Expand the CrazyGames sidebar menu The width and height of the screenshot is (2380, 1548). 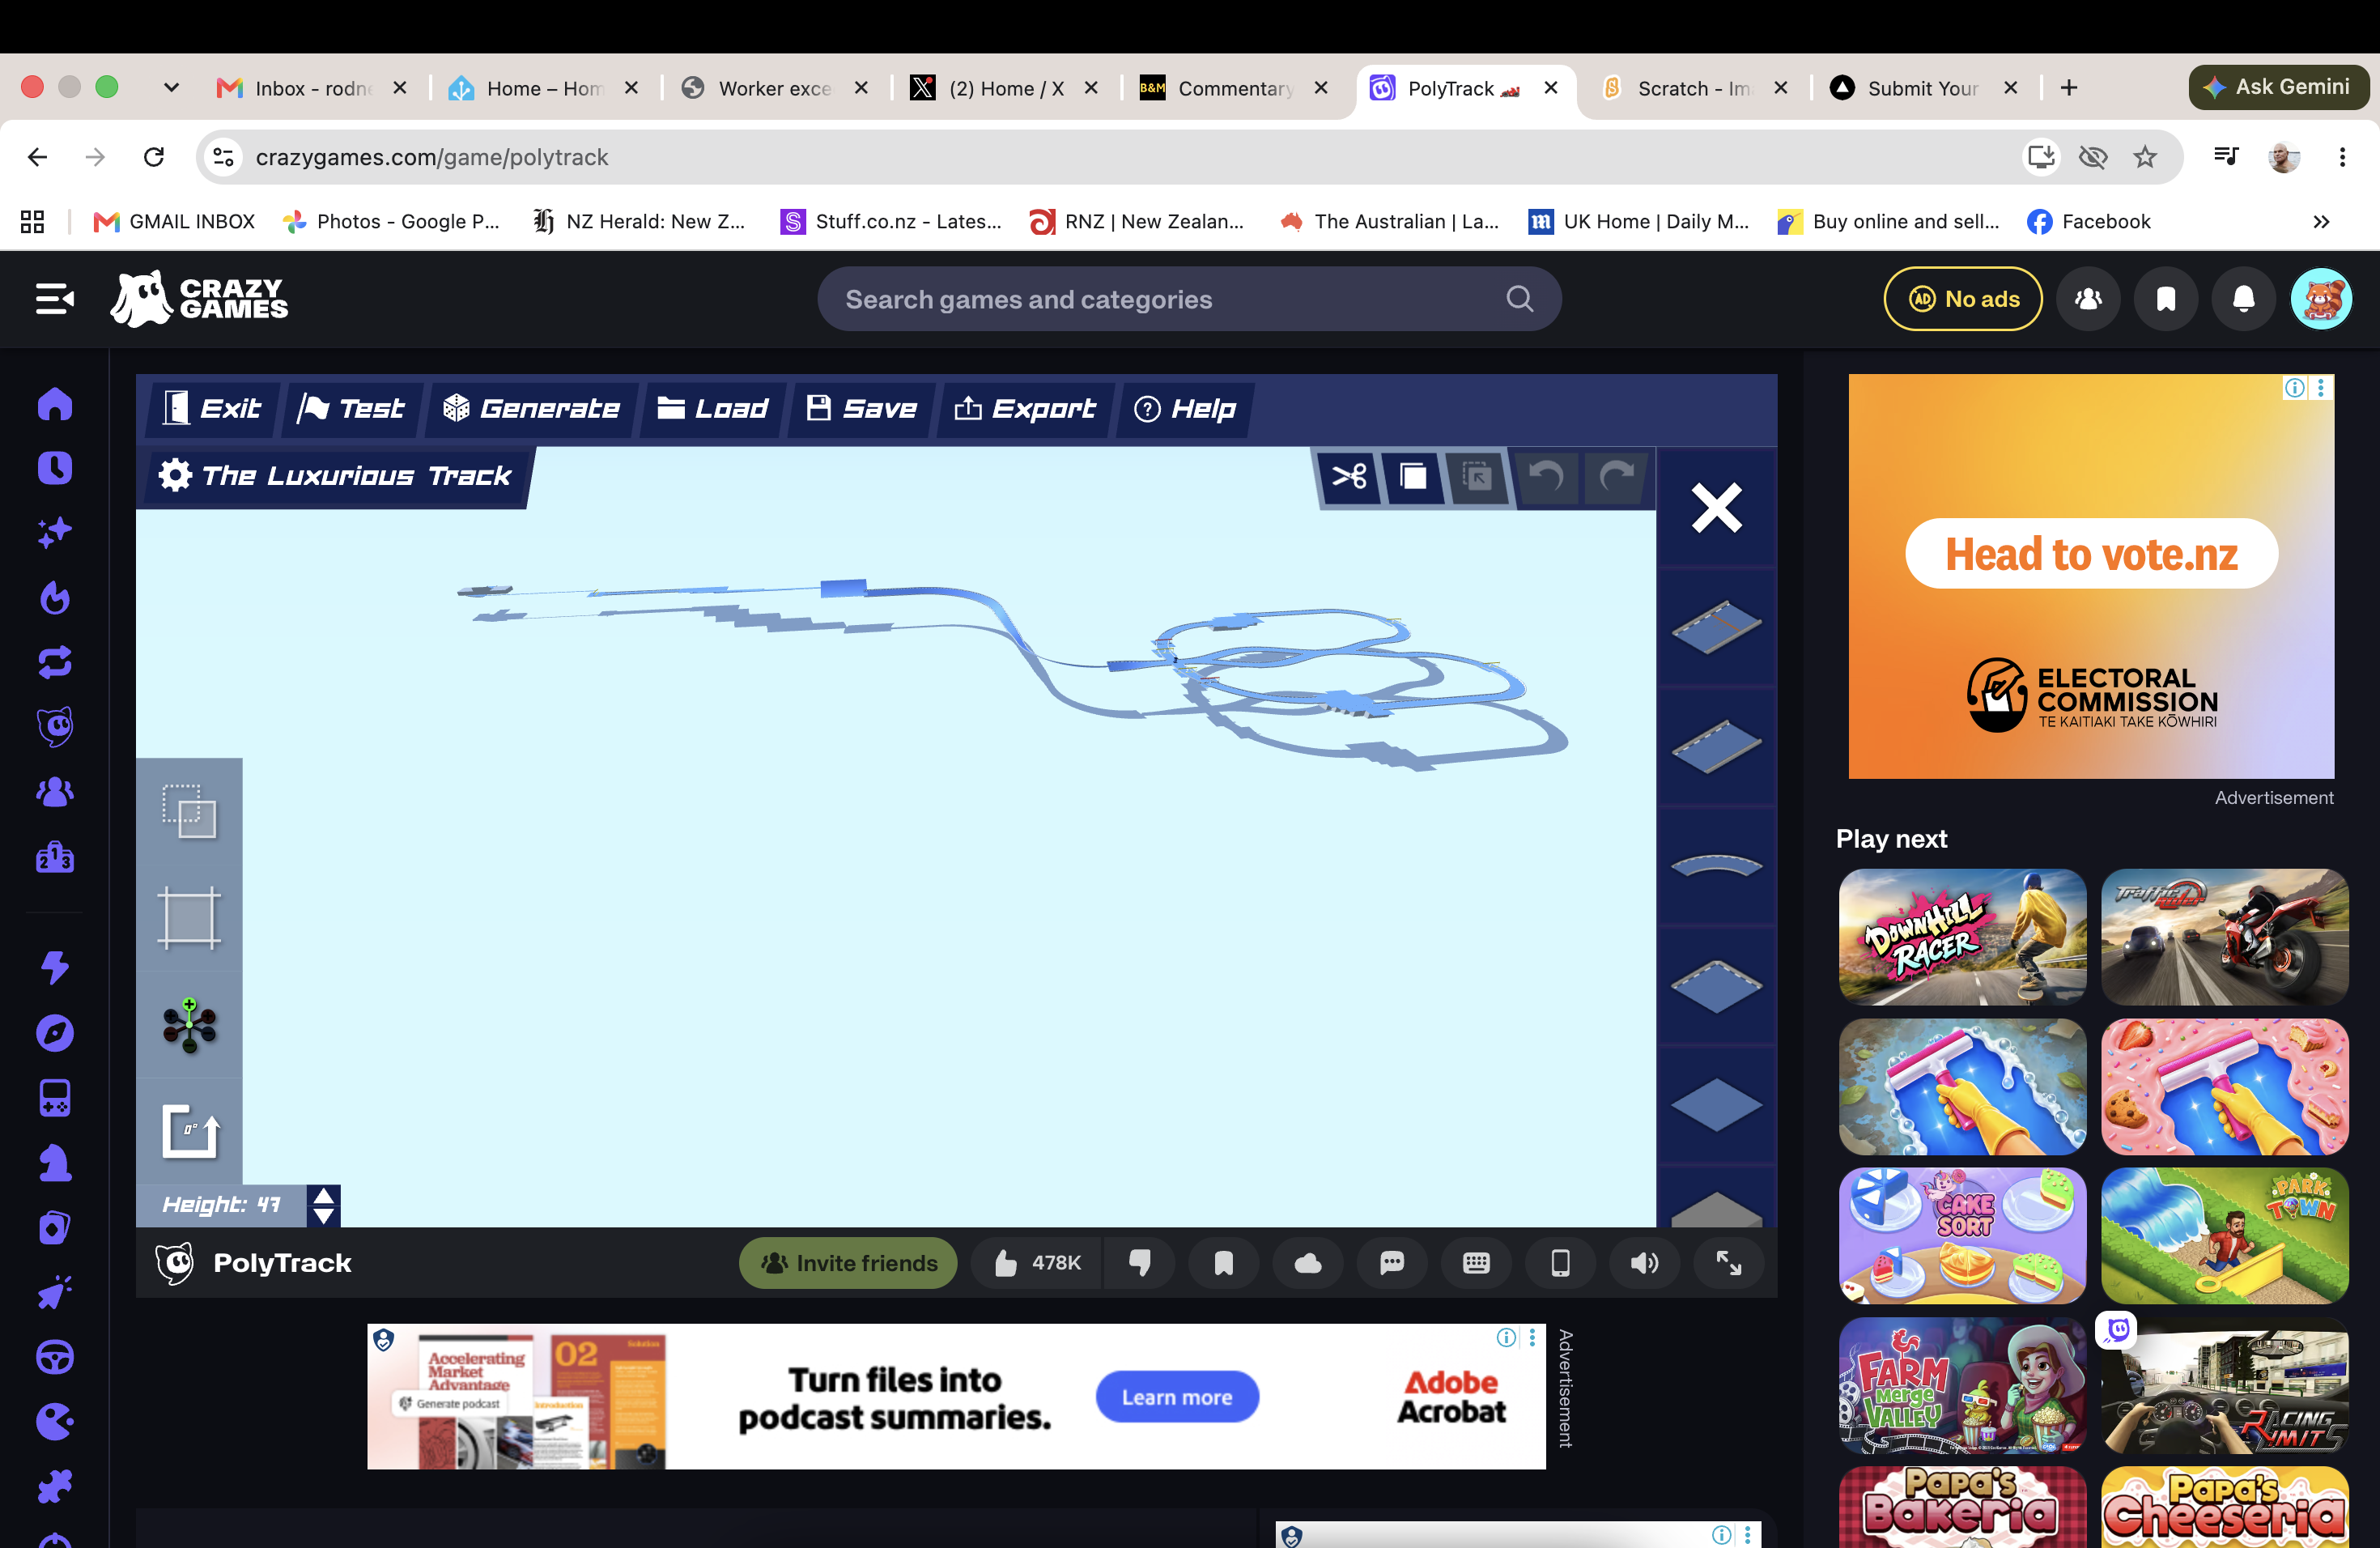pyautogui.click(x=54, y=299)
